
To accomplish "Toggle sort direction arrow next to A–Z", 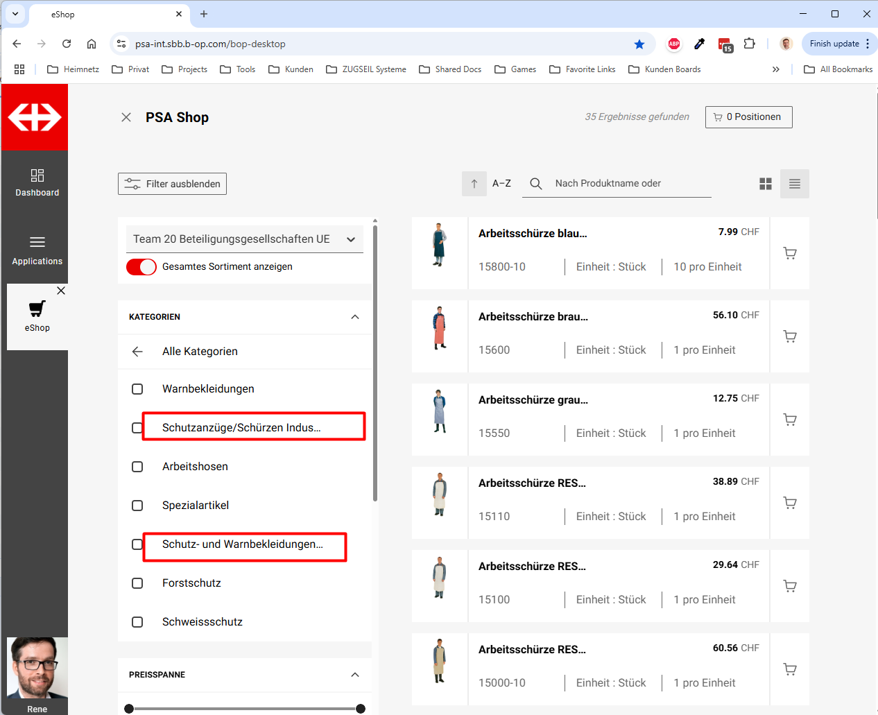I will point(474,184).
